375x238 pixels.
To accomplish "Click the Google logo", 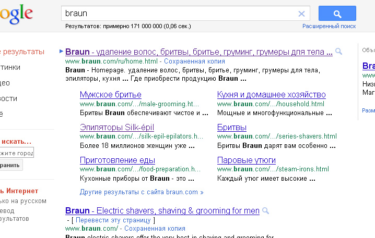I will (16, 14).
